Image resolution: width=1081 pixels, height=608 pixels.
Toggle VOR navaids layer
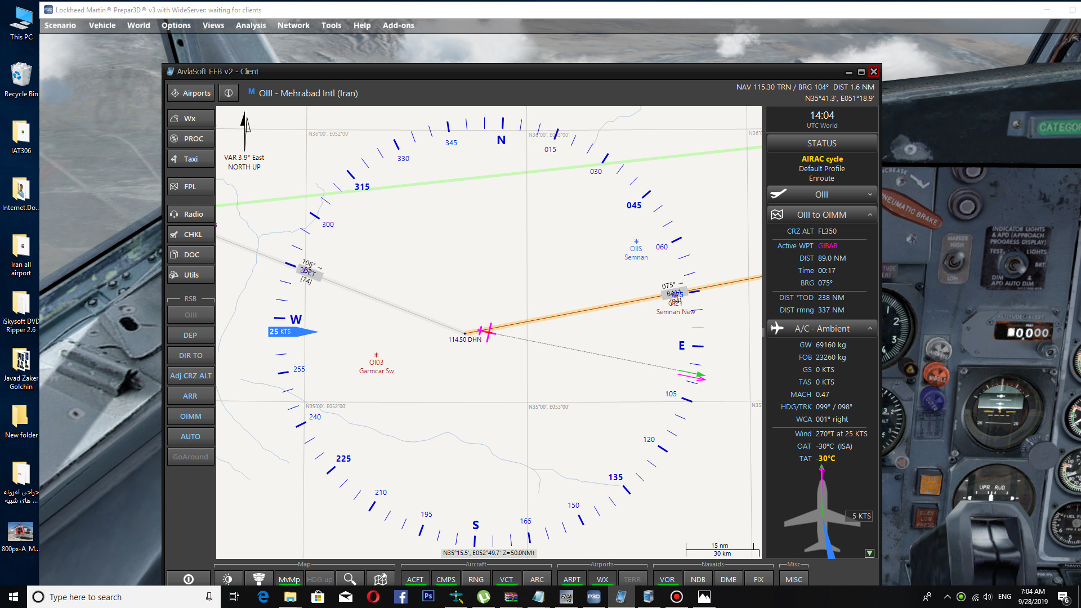pyautogui.click(x=667, y=579)
